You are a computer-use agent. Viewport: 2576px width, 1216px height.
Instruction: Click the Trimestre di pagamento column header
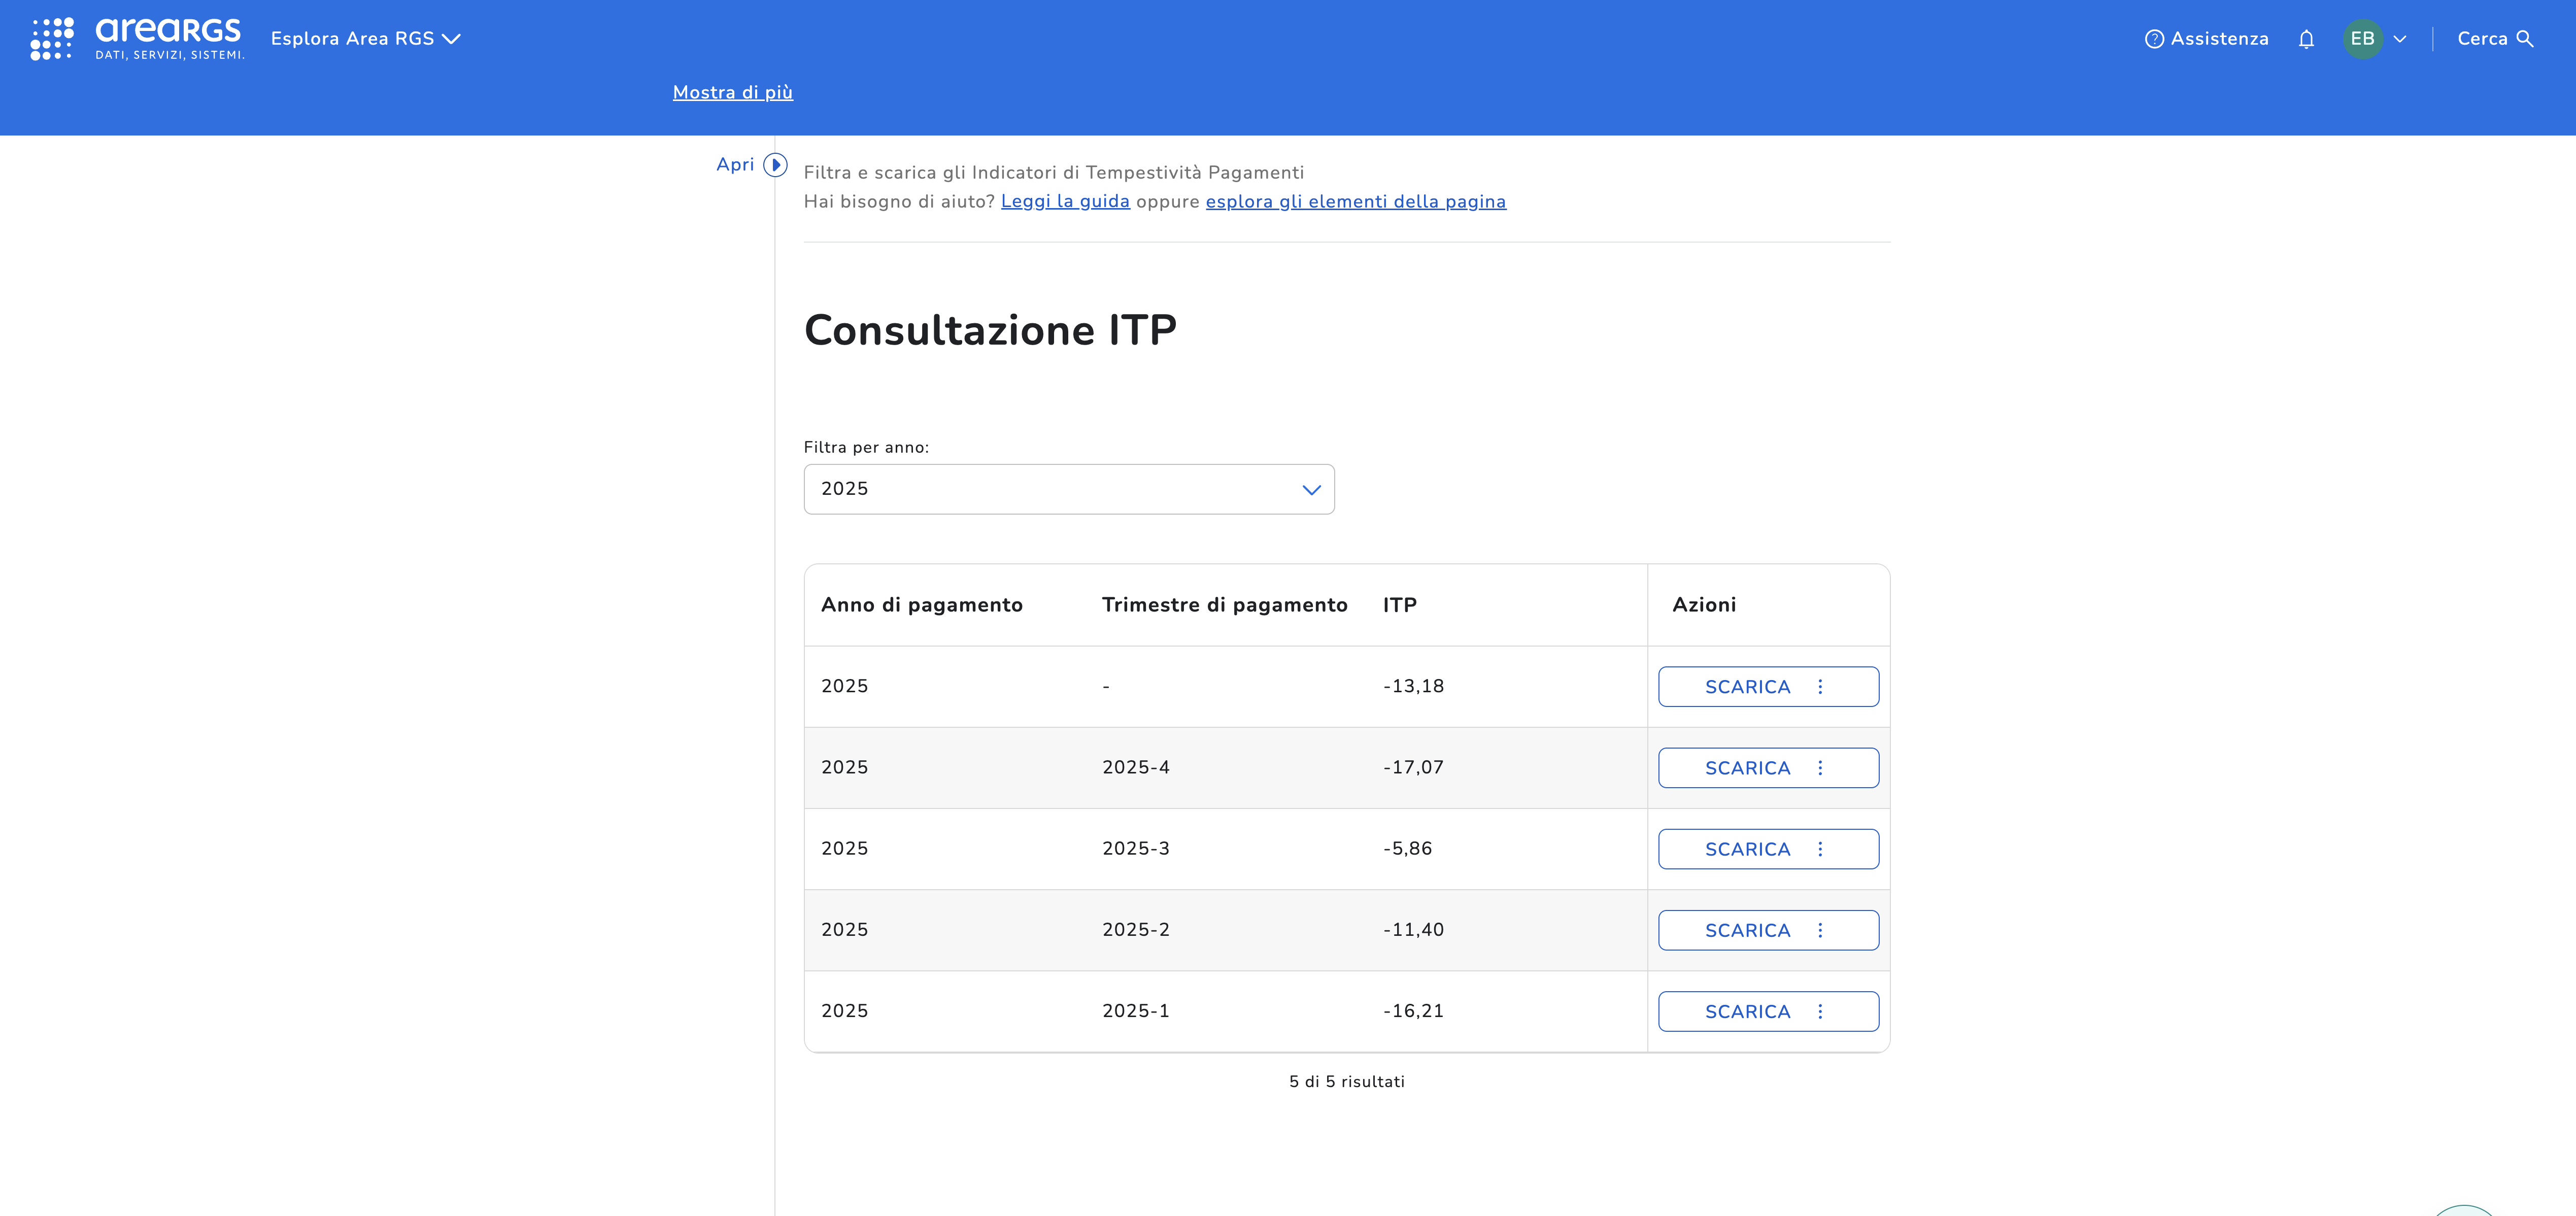coord(1225,605)
